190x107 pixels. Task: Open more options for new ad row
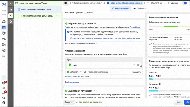(x=57, y=16)
